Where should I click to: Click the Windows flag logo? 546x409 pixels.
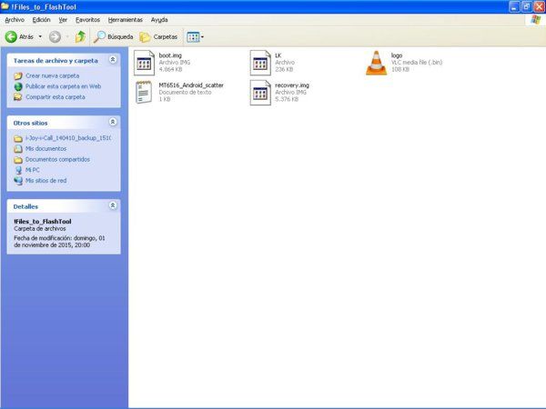[536, 20]
